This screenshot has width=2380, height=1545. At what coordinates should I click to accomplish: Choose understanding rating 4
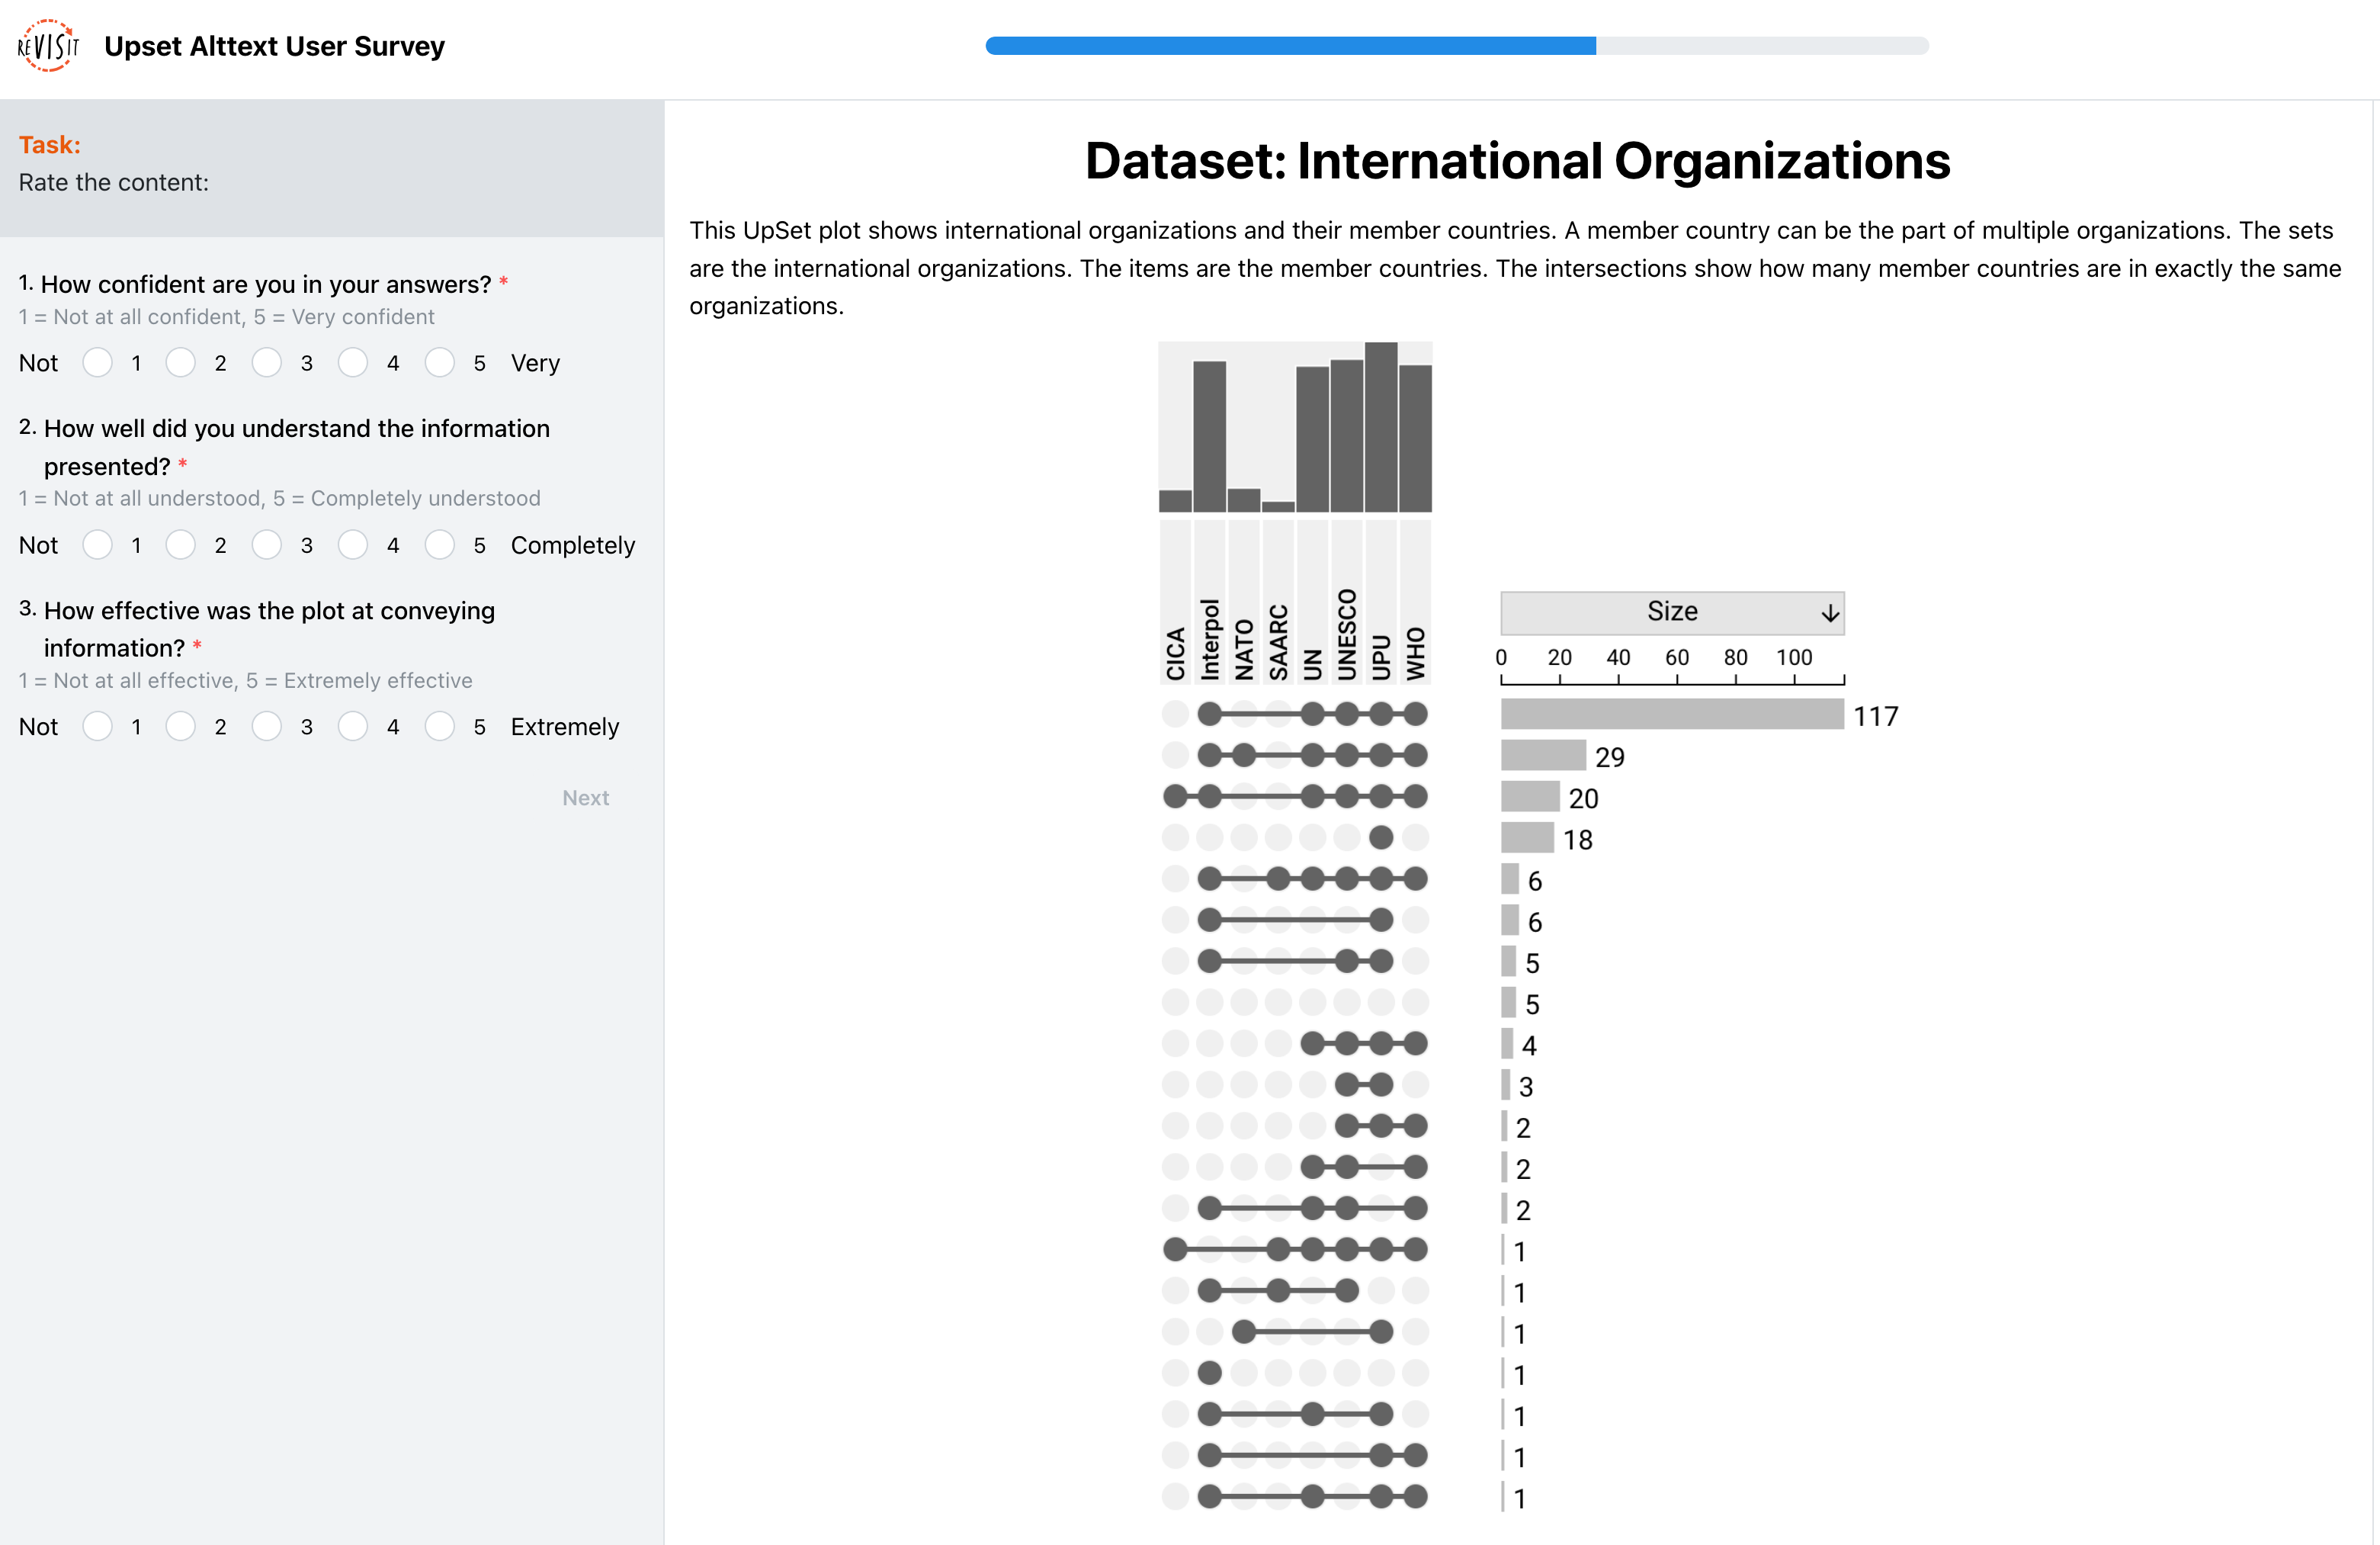point(353,544)
